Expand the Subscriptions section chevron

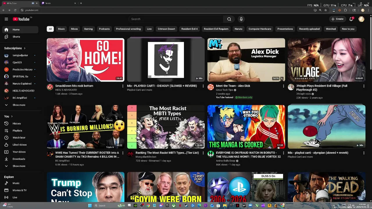click(25, 48)
